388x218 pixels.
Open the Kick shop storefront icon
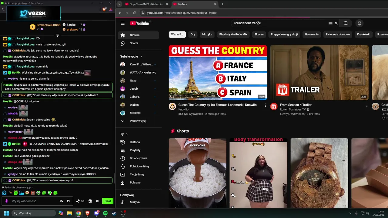(90, 201)
